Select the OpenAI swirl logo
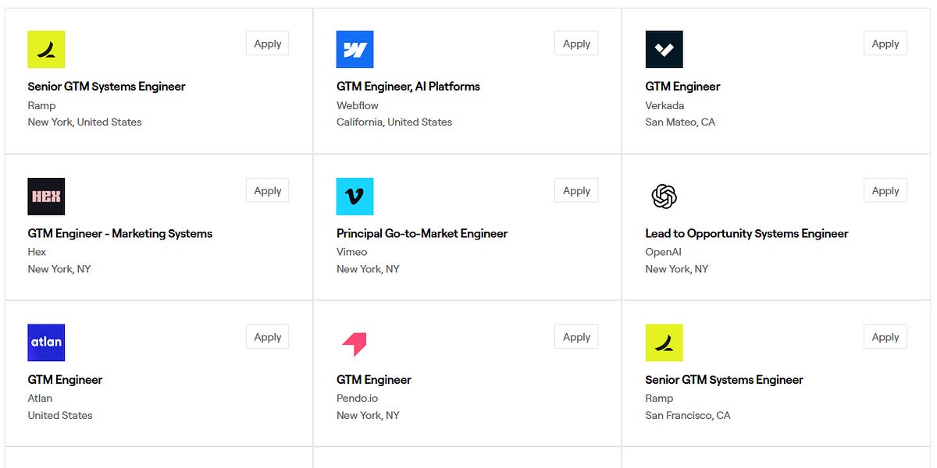Screen dimensions: 937x468 pos(664,196)
